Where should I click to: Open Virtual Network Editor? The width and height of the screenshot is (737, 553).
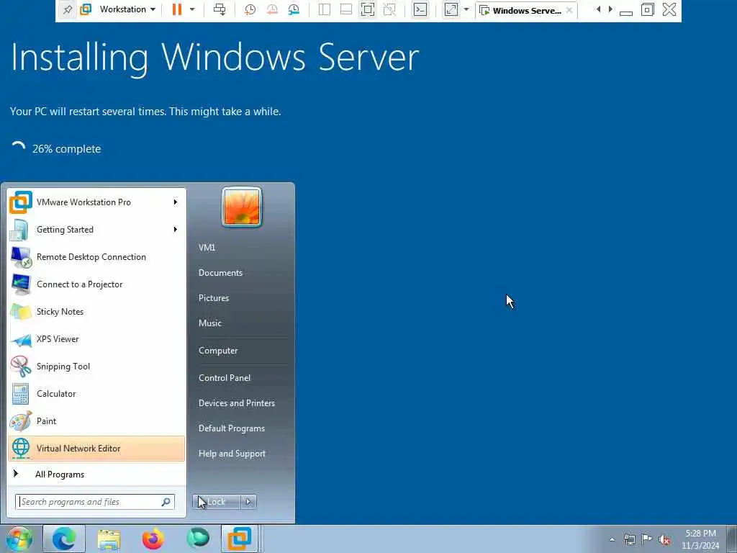[96, 448]
